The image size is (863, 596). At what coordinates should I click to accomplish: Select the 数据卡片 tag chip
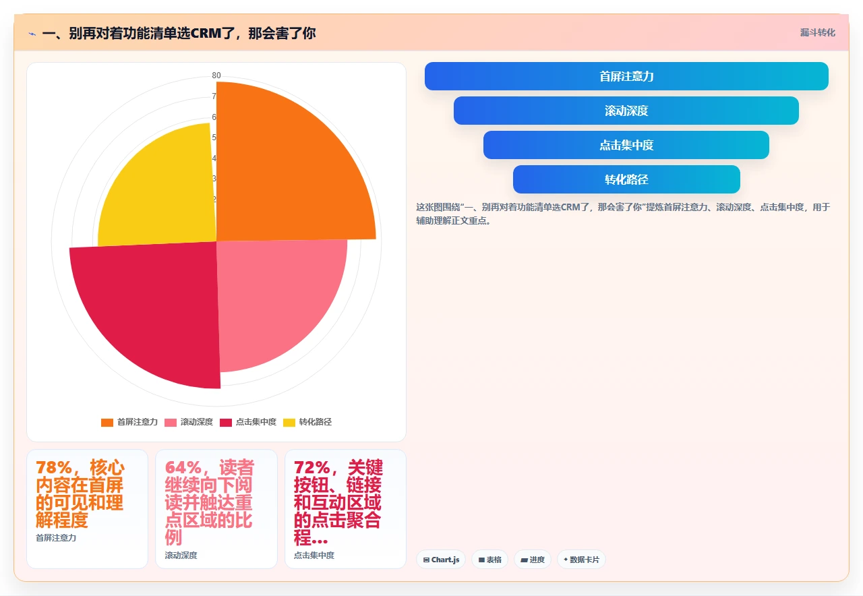(x=581, y=560)
